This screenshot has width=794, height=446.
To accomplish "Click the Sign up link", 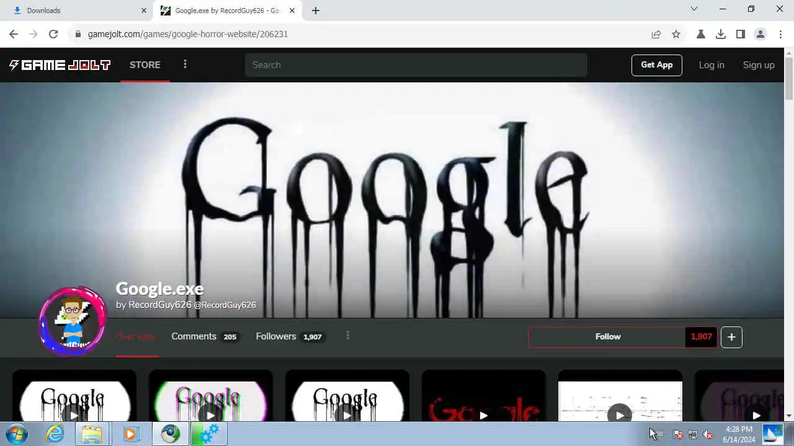I will (x=759, y=65).
